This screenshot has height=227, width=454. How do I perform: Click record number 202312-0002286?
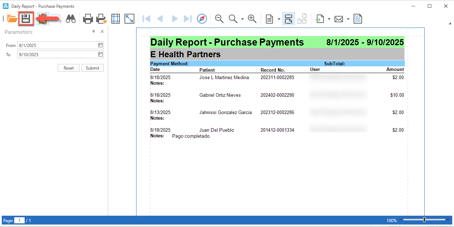(x=277, y=112)
